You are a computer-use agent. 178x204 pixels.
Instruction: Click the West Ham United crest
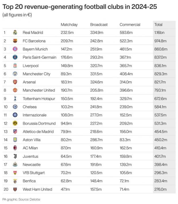point(15,189)
